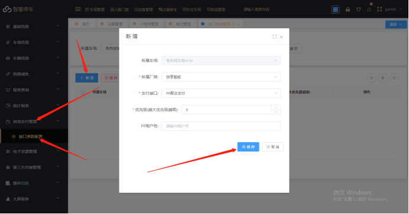Select 接口参数配置 sidebar item
This screenshot has width=409, height=214.
click(x=34, y=136)
